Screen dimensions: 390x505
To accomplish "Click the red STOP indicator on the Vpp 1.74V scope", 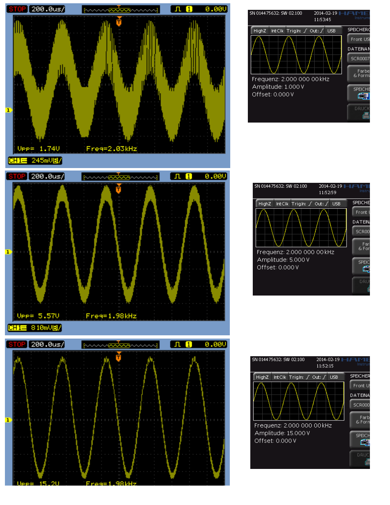I will click(17, 9).
